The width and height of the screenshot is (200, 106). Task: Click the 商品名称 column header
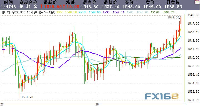click(x=28, y=2)
